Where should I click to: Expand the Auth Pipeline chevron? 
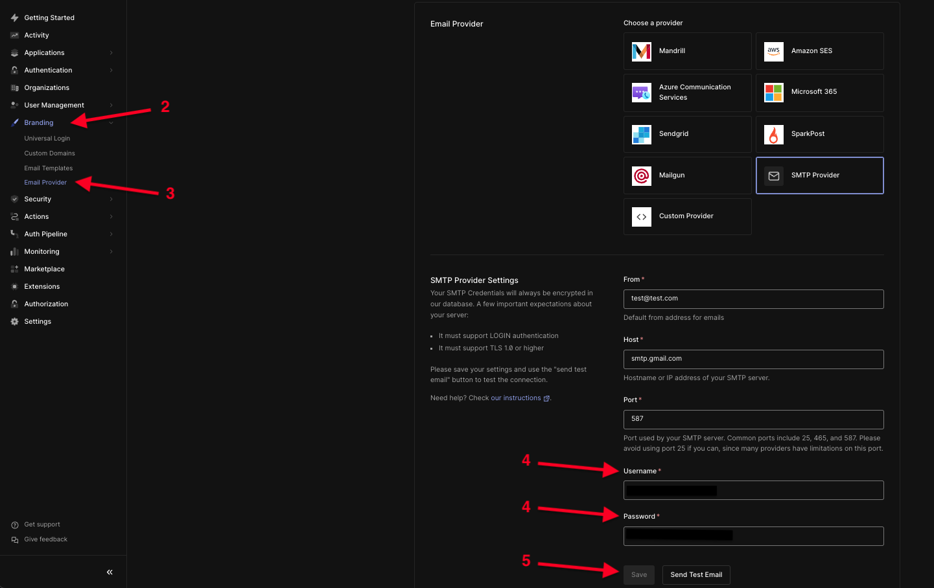111,234
